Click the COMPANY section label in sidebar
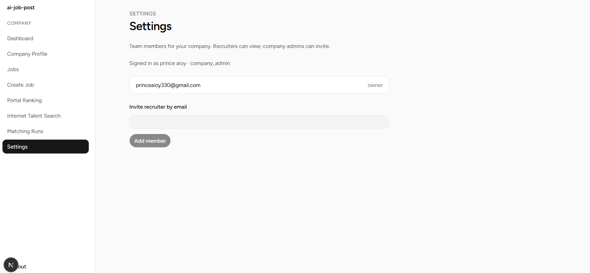 (19, 23)
